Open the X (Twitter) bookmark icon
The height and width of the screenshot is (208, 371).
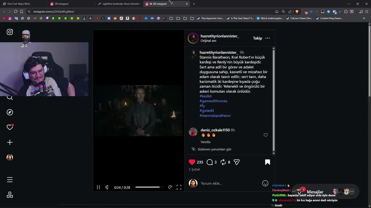103,18
